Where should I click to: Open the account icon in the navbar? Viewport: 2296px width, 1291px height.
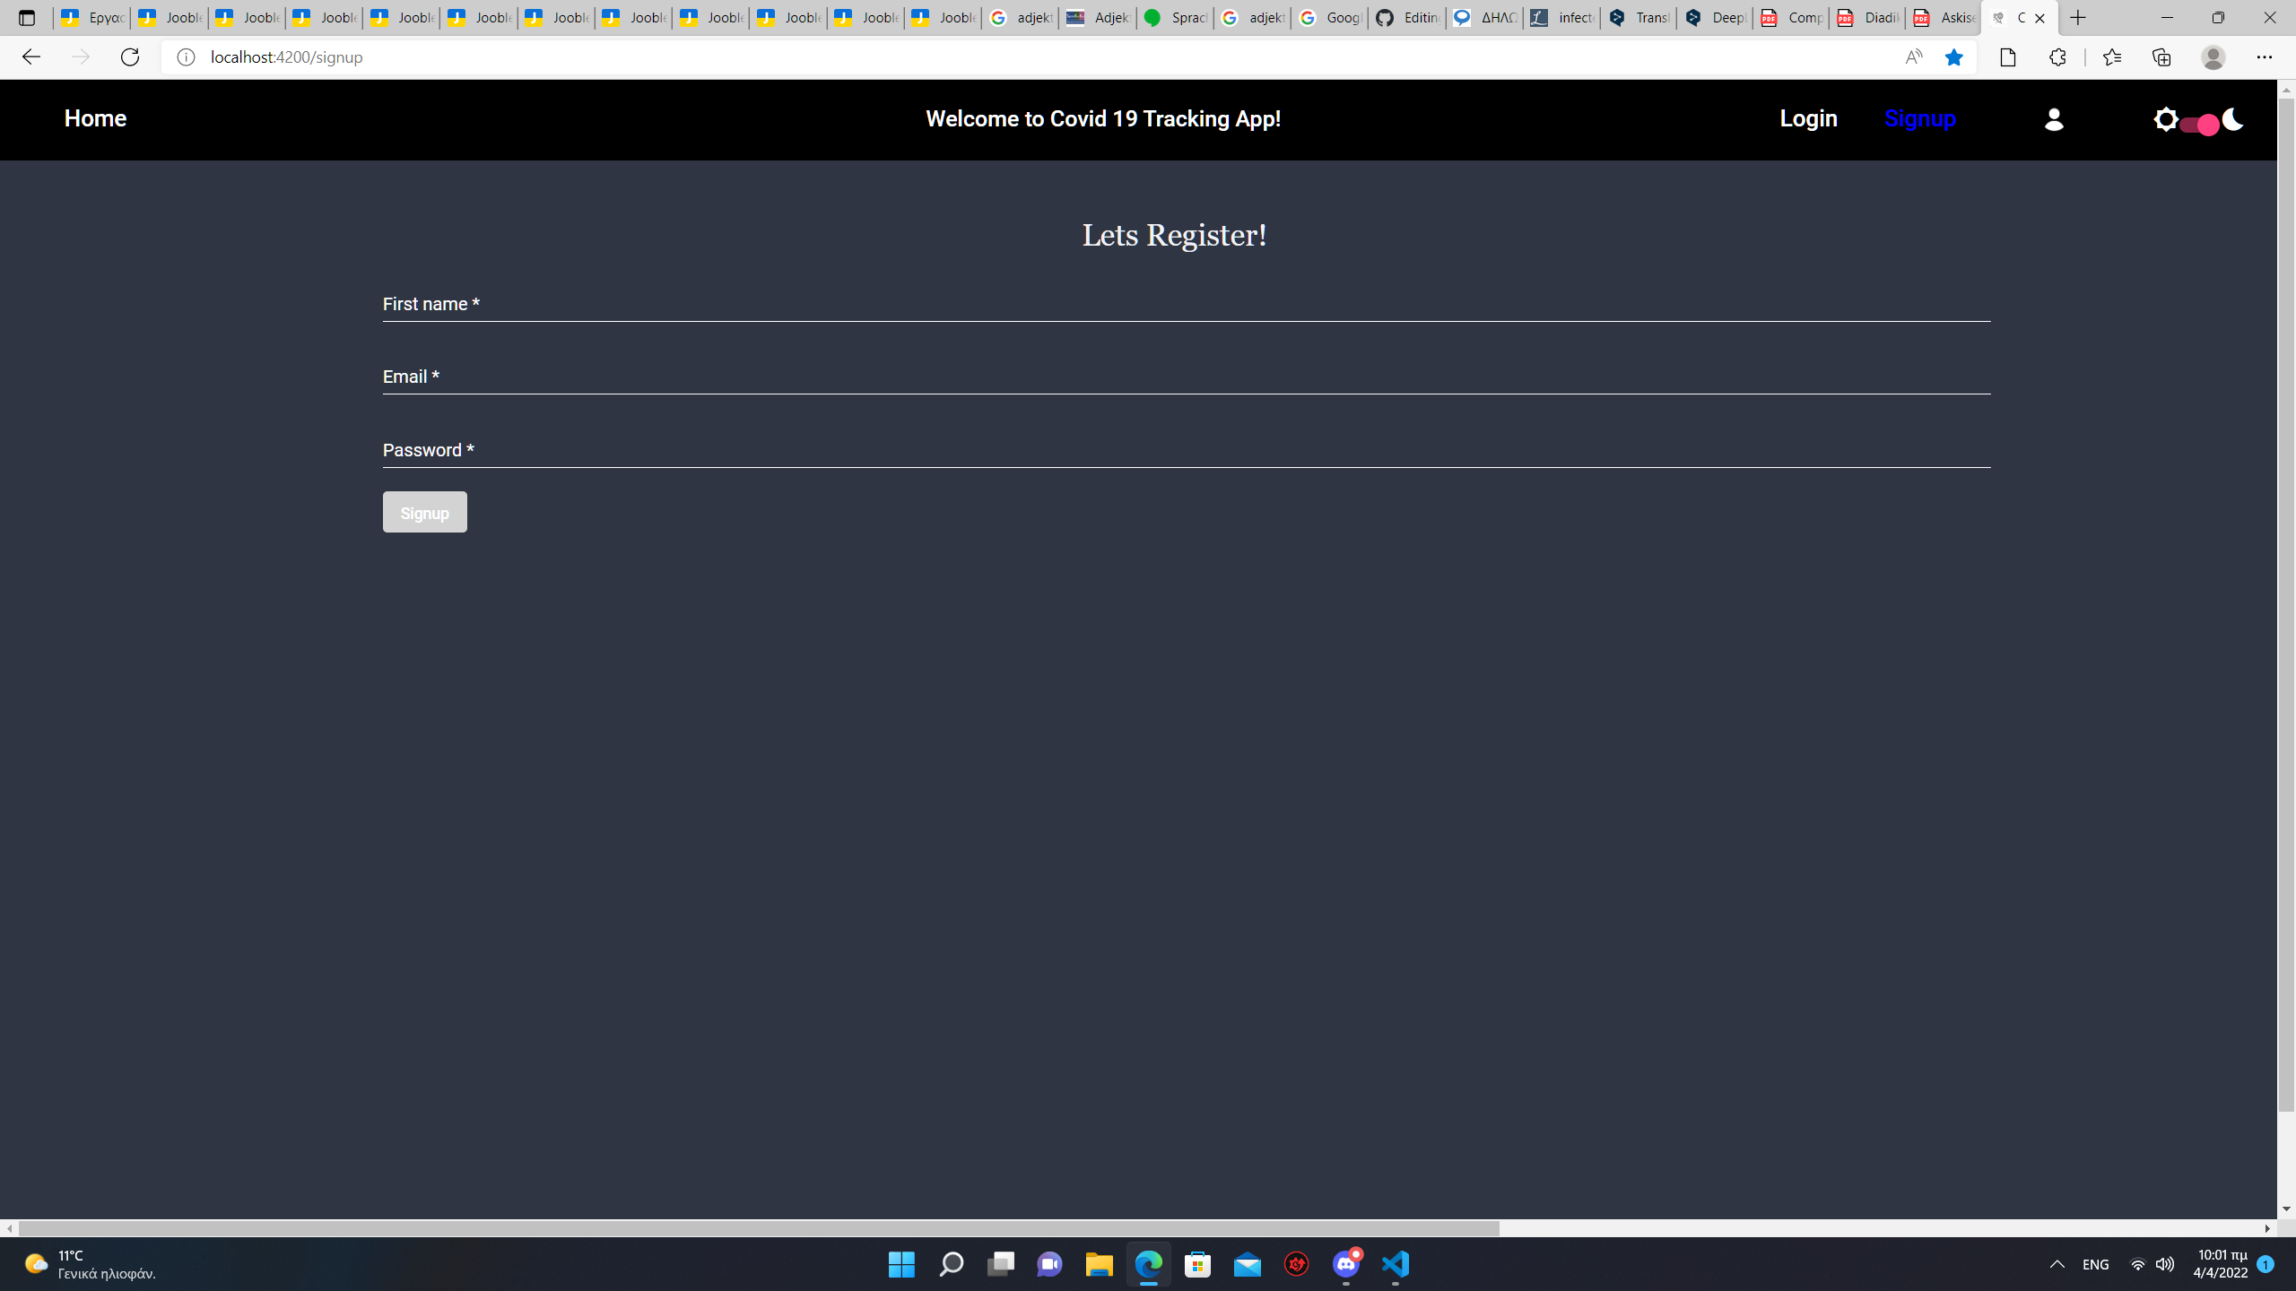2054,119
